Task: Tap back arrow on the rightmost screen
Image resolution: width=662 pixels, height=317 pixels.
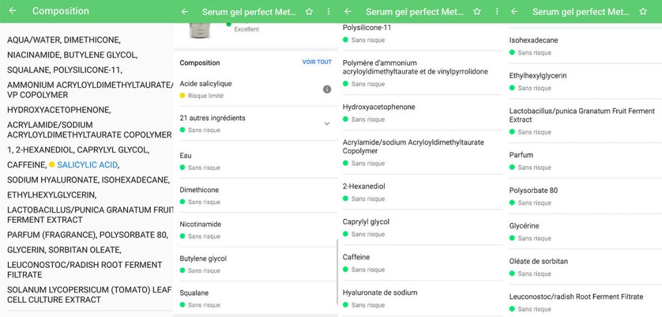Action: pyautogui.click(x=514, y=12)
